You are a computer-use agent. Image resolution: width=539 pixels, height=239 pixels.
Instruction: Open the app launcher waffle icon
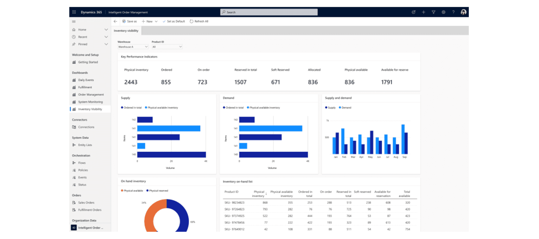coord(74,12)
